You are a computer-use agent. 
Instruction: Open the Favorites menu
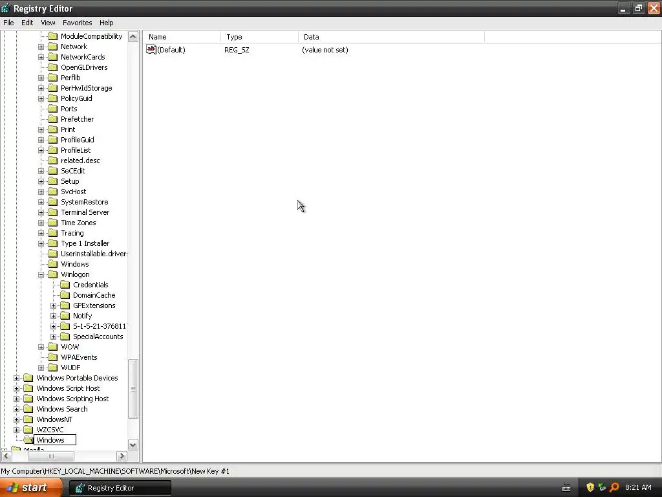pyautogui.click(x=78, y=23)
